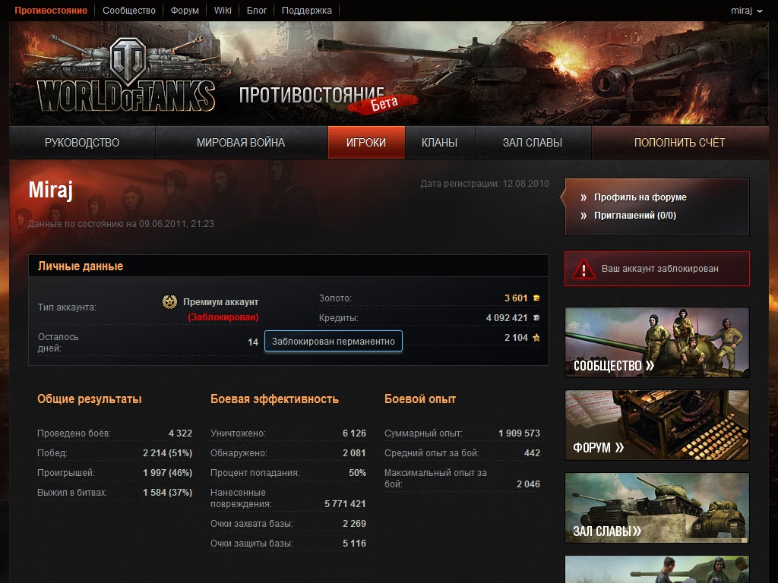Click the Проведено боёв value 4 322
Image resolution: width=778 pixels, height=583 pixels.
180,433
